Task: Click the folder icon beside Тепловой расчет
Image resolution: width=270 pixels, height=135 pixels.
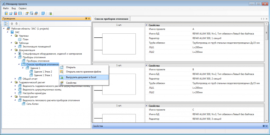Action: click(16, 97)
